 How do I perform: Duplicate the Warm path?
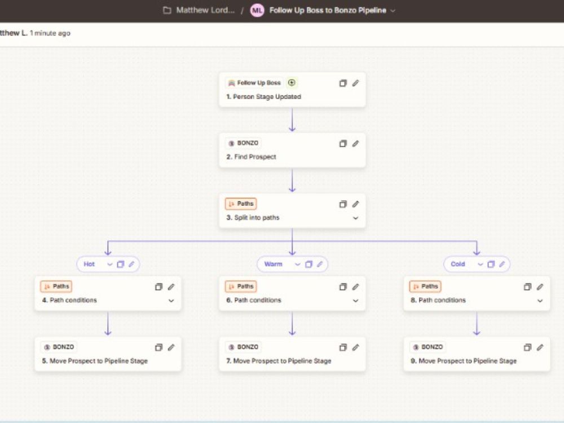pos(309,265)
